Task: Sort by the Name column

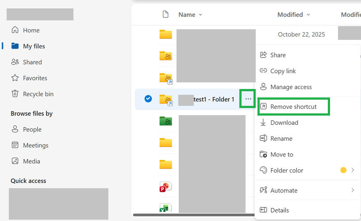Action: pos(190,15)
